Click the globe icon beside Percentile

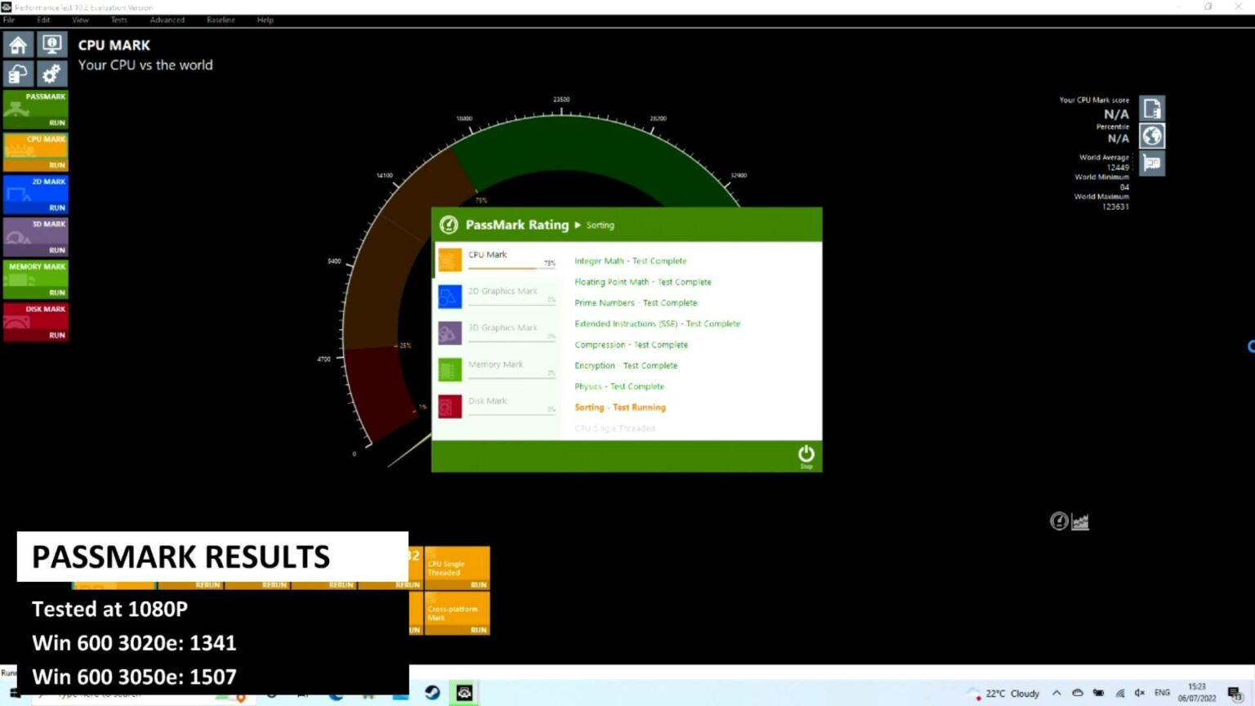1152,136
